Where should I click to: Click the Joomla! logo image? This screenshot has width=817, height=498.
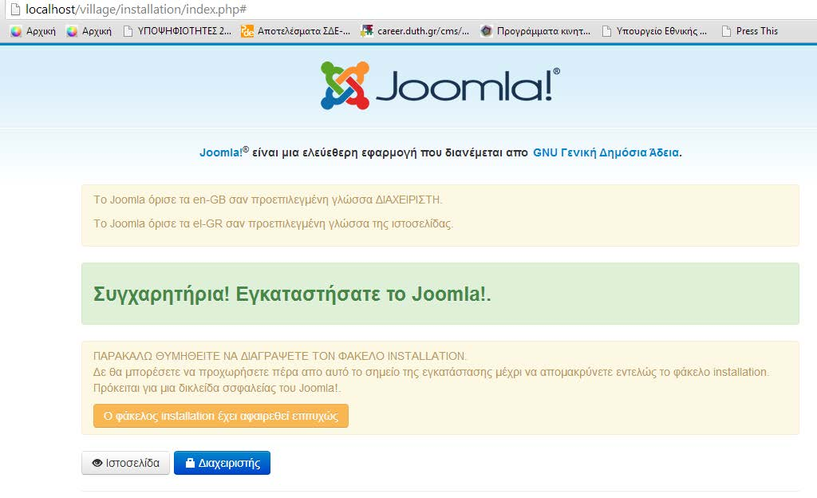(440, 85)
